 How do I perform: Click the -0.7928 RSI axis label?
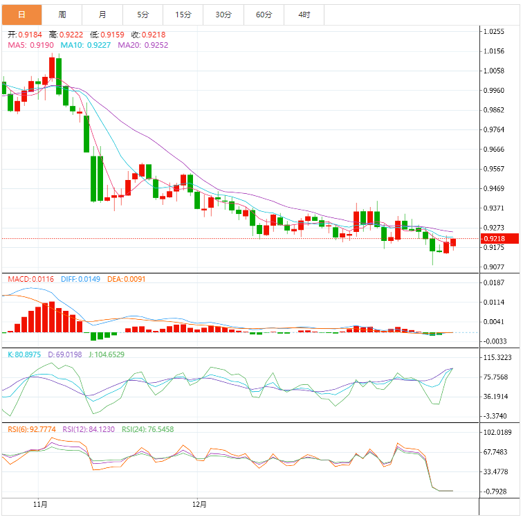[495, 492]
